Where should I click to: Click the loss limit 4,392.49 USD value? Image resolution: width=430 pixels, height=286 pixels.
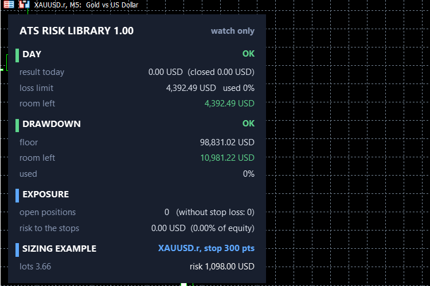191,88
